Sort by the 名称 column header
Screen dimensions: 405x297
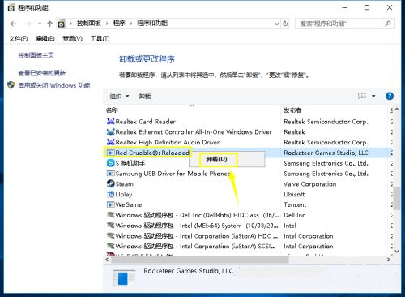pyautogui.click(x=112, y=110)
